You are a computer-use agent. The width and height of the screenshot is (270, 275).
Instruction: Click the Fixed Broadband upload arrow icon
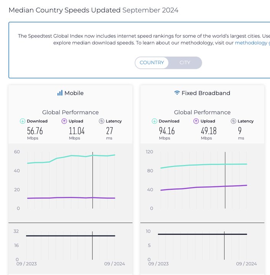(x=196, y=121)
